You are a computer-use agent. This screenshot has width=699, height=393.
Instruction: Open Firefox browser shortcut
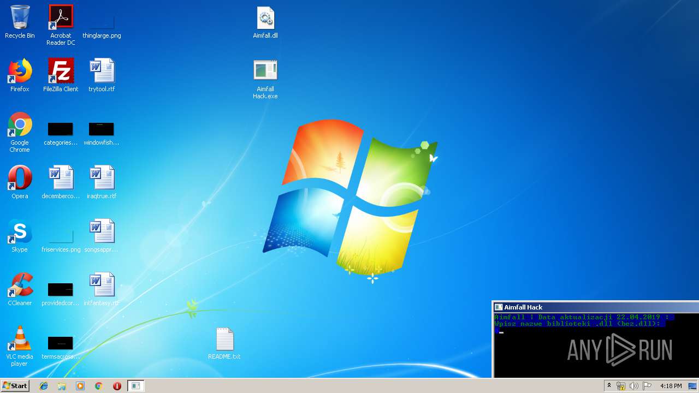point(20,76)
